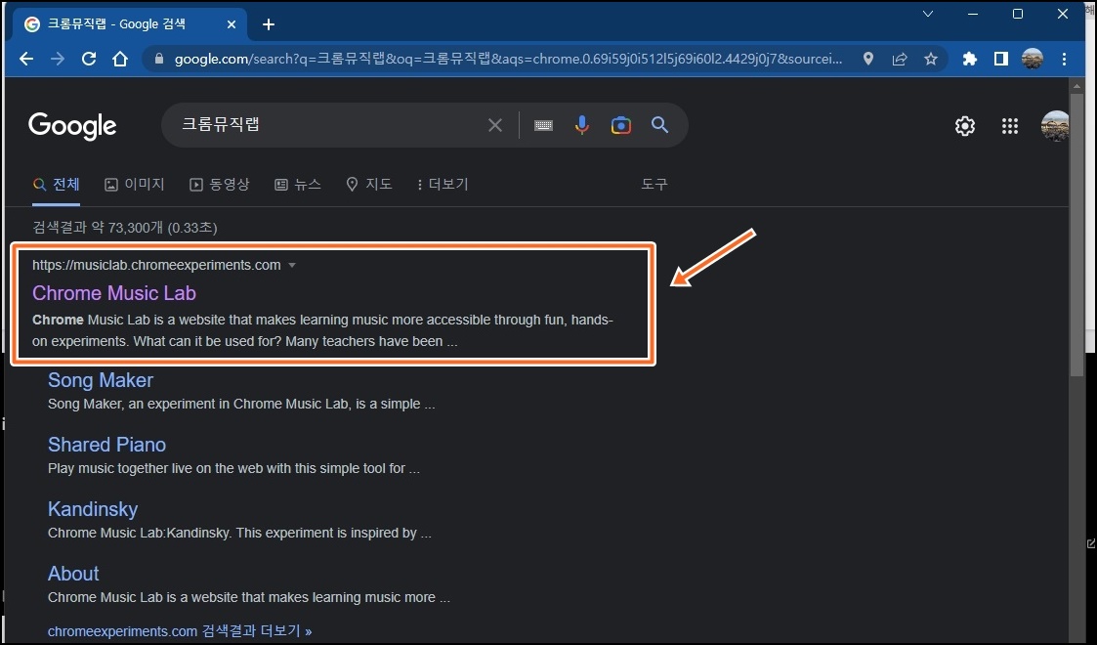Expand the musiclab.chromeexperiments.com result options arrow
The image size is (1097, 645).
292,265
